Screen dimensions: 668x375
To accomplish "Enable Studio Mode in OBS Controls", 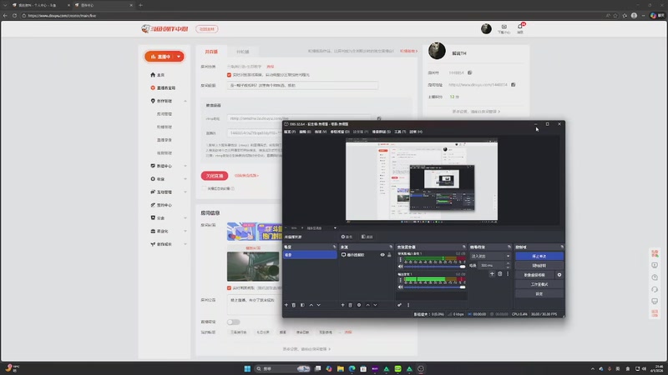I will tap(539, 284).
